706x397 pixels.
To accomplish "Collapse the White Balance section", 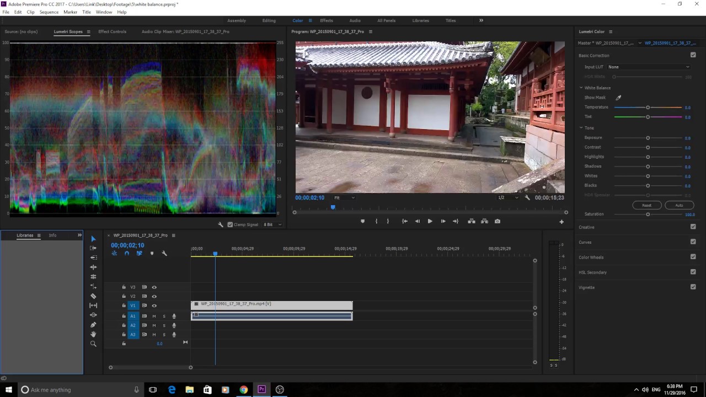I will 581,88.
